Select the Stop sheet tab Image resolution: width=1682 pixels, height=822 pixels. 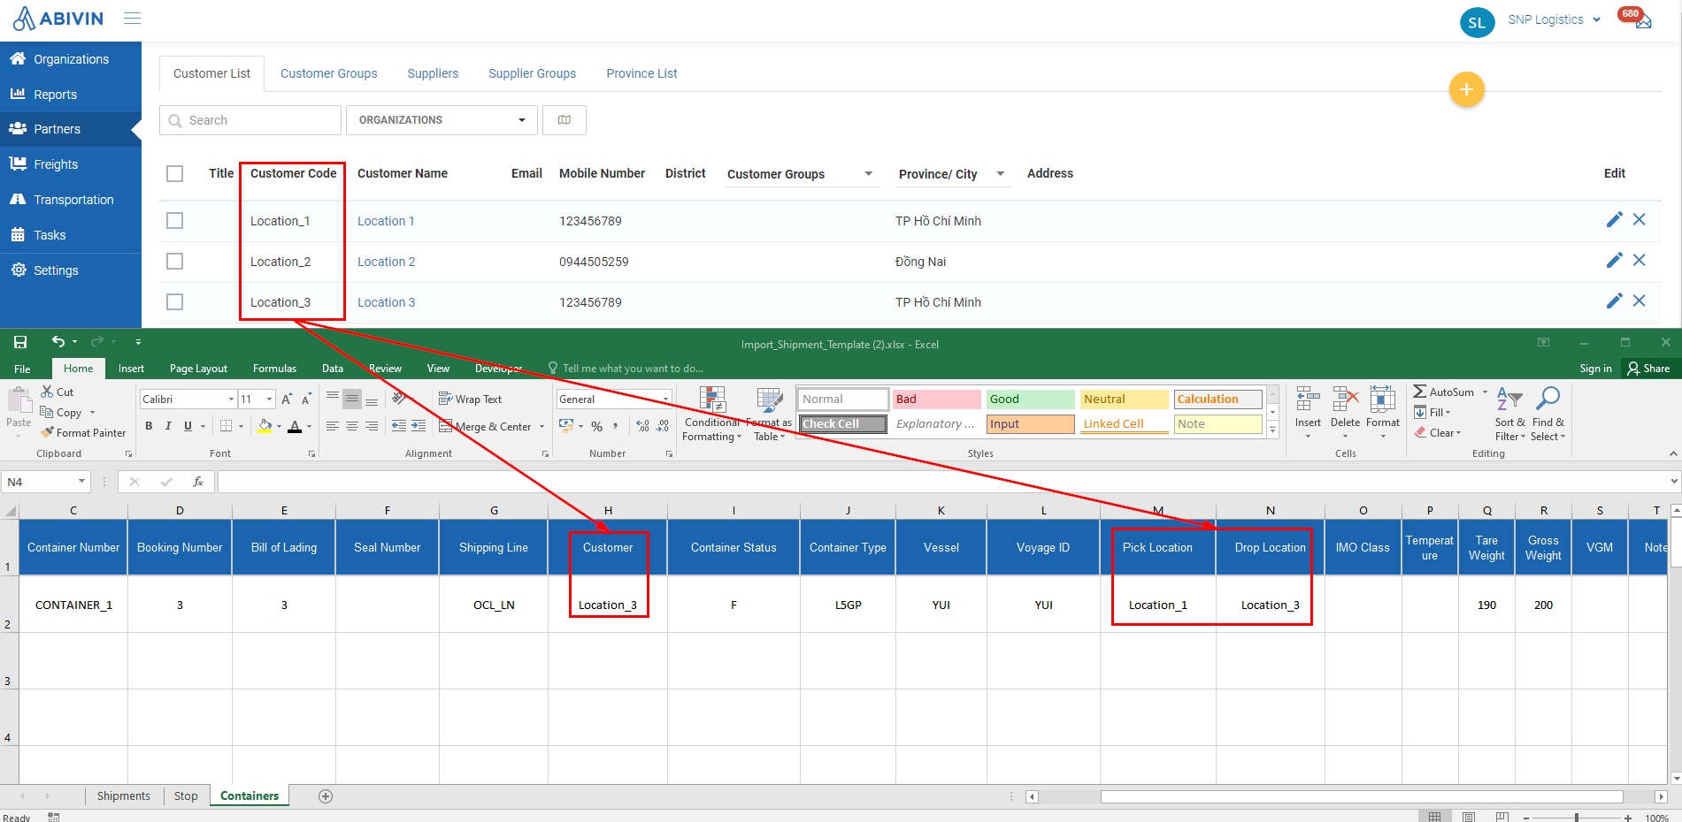coord(186,796)
